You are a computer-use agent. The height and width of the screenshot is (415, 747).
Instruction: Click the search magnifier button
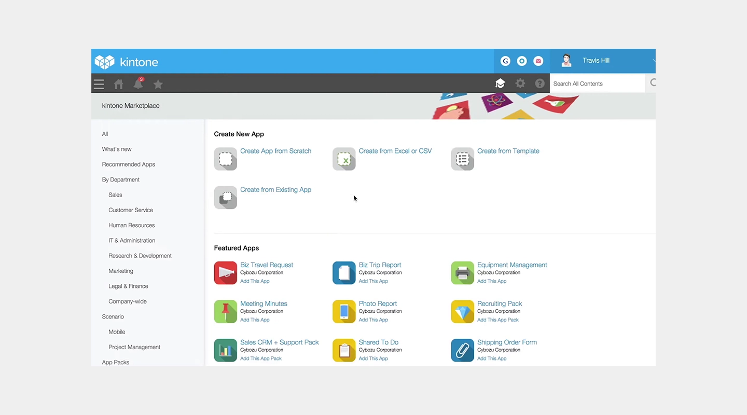(x=652, y=83)
